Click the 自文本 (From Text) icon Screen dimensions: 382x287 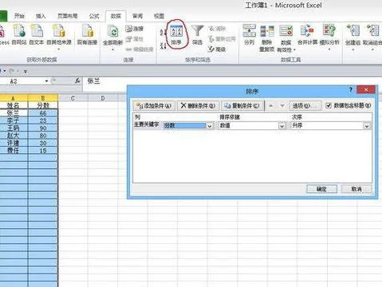37,34
